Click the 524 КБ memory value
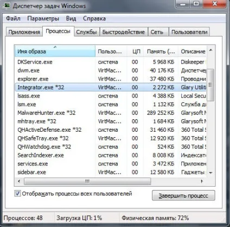 165,146
